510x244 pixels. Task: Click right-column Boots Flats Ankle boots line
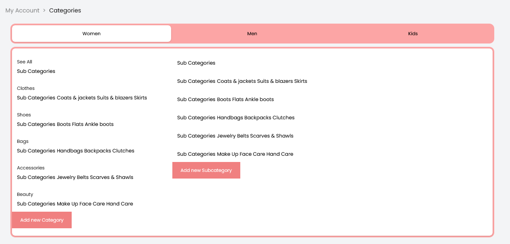pos(225,99)
